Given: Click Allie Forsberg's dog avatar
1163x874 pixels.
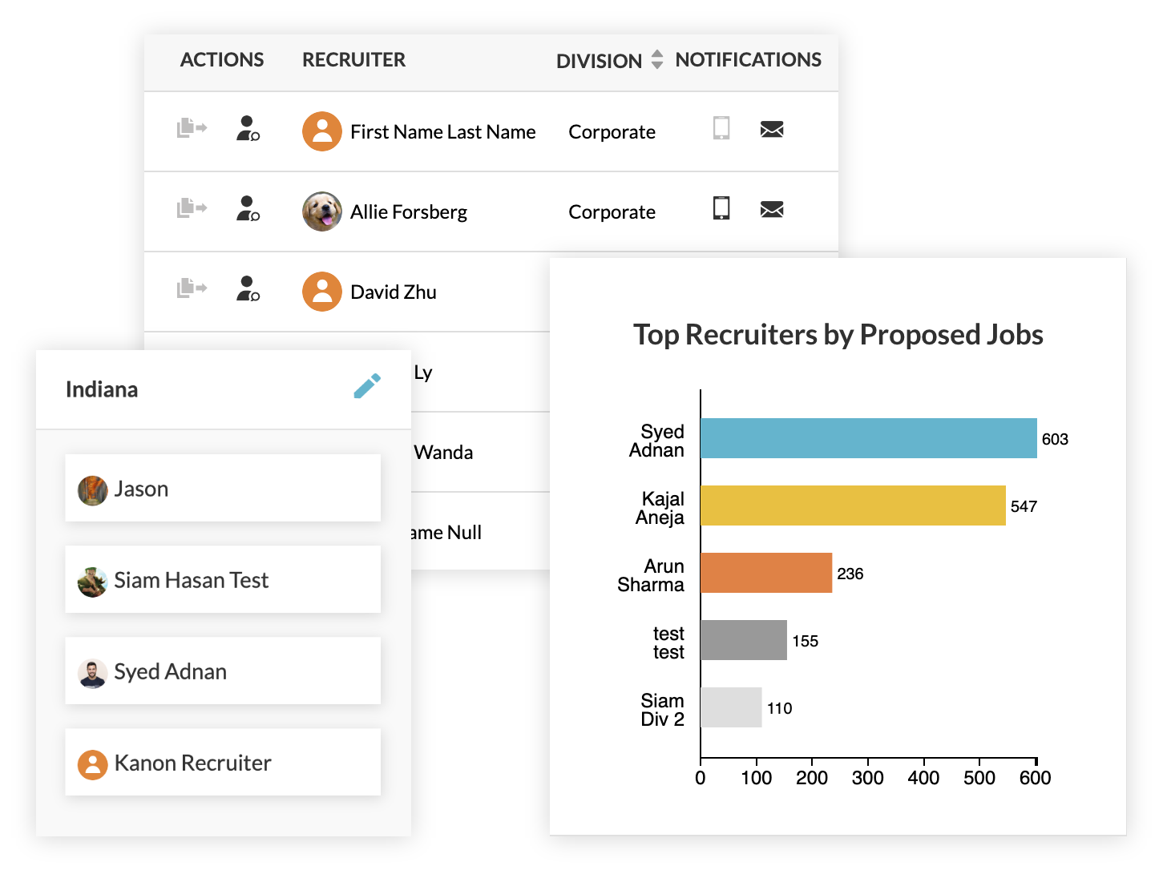Looking at the screenshot, I should [x=321, y=211].
